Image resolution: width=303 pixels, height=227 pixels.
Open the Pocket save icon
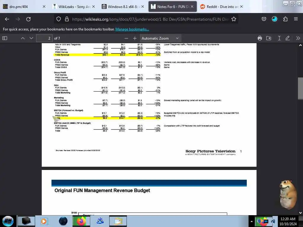click(x=264, y=19)
